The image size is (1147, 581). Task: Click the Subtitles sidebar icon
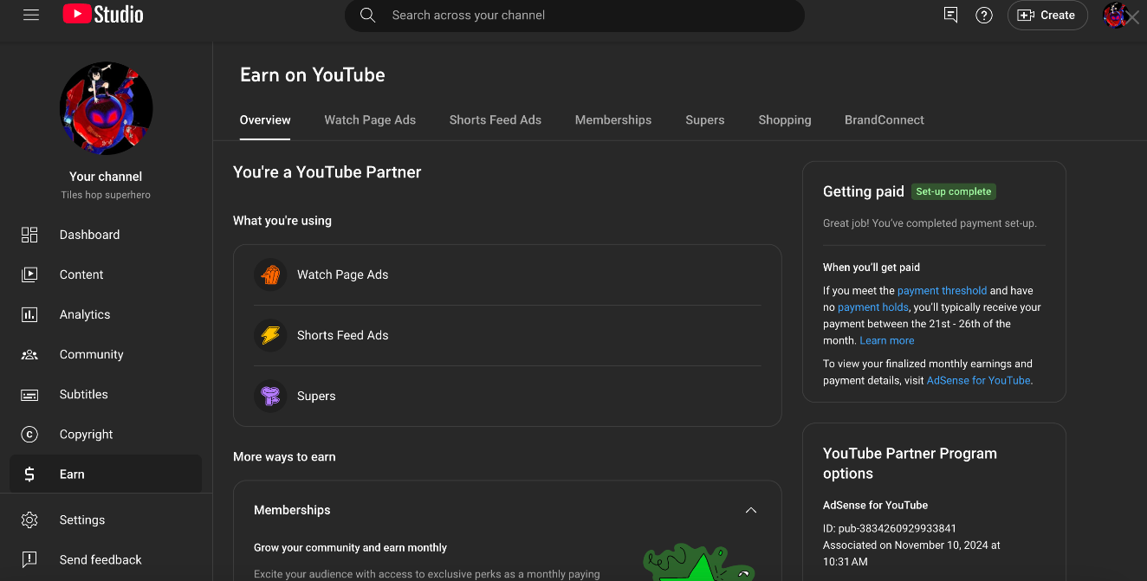point(29,395)
